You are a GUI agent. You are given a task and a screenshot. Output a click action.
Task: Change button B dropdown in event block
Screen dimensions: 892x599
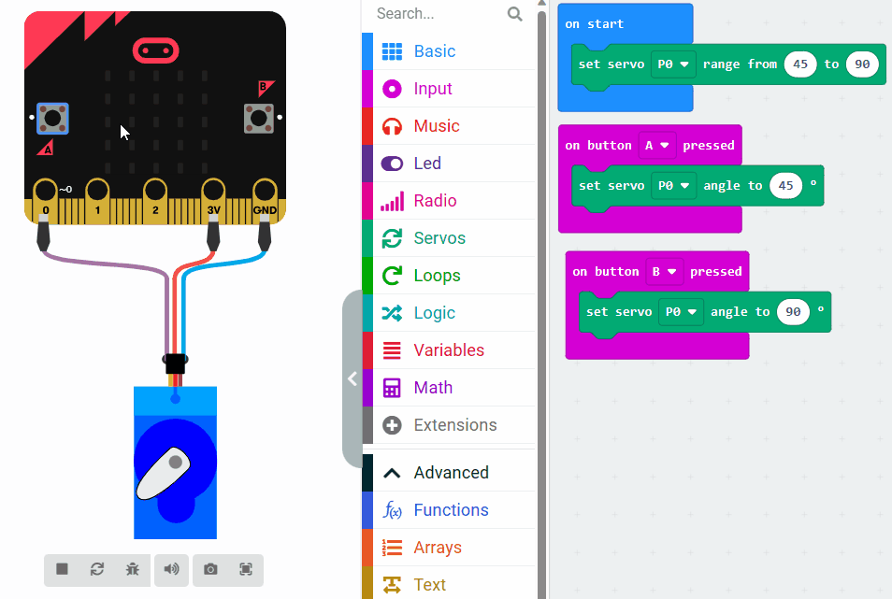pyautogui.click(x=665, y=272)
